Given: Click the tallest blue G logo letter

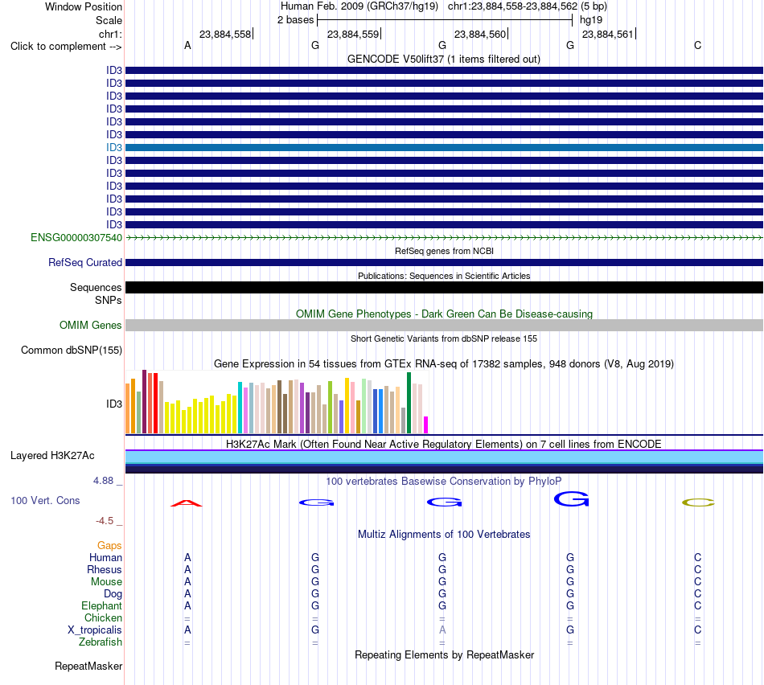Looking at the screenshot, I should [x=571, y=499].
